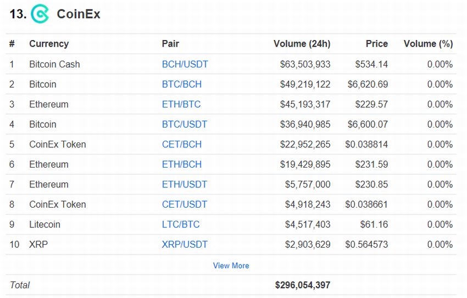The width and height of the screenshot is (467, 298).
Task: Open the ETH/BCH pair link
Action: point(182,164)
